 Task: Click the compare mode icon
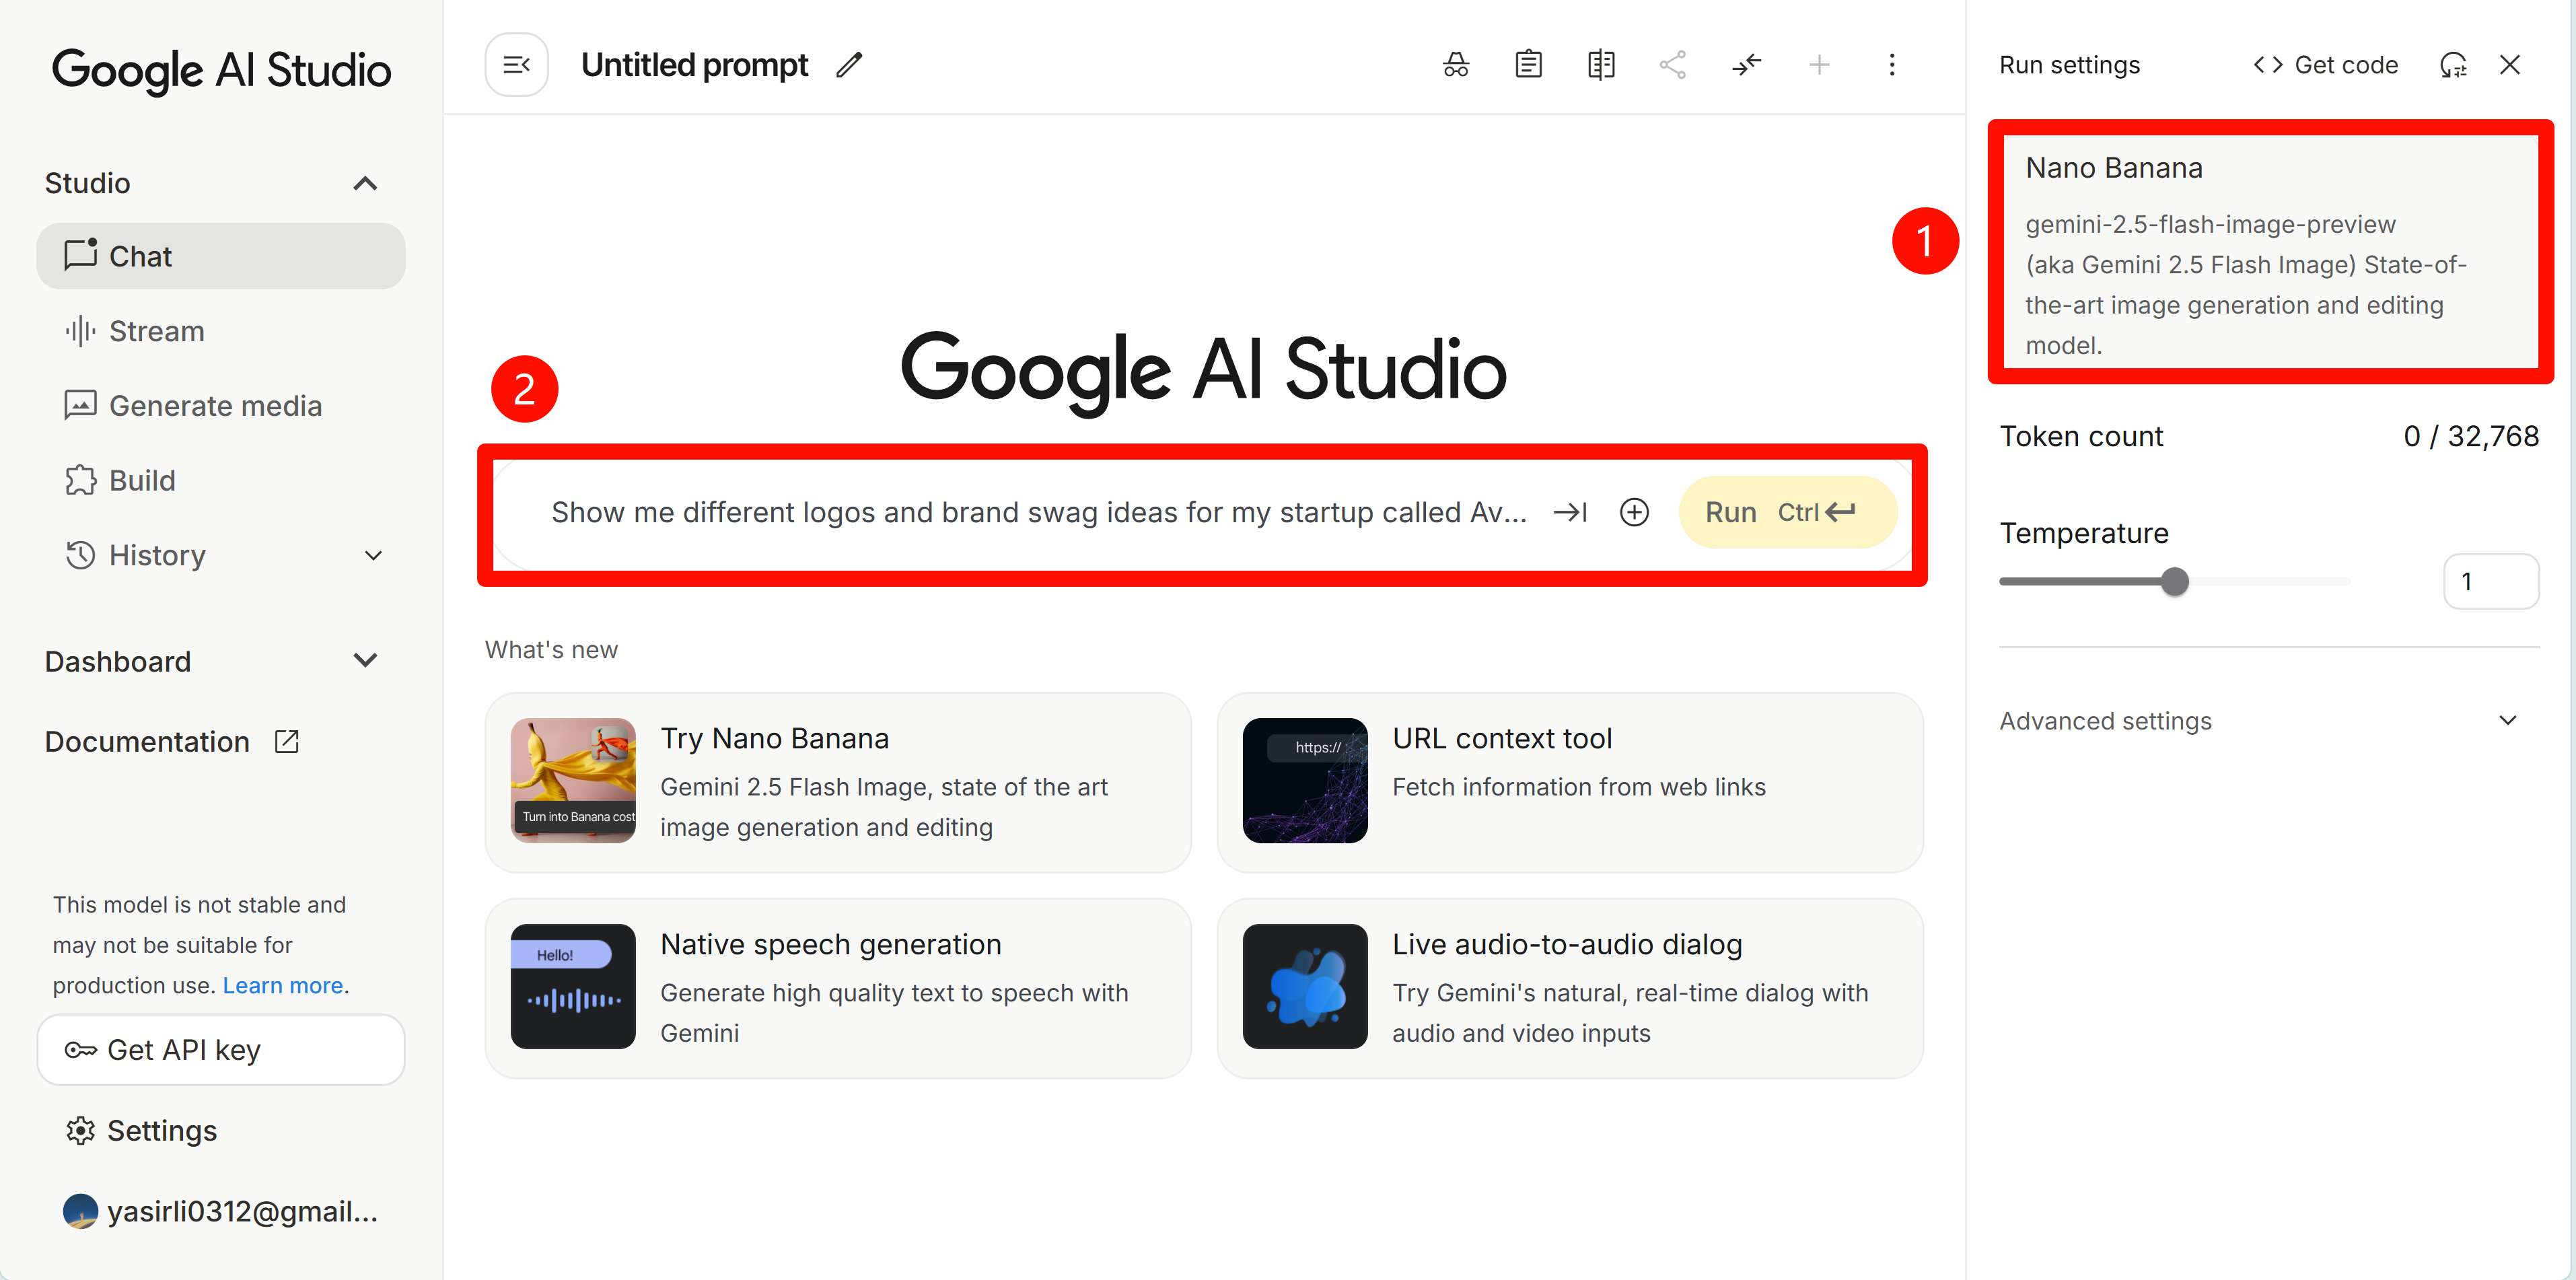1601,65
